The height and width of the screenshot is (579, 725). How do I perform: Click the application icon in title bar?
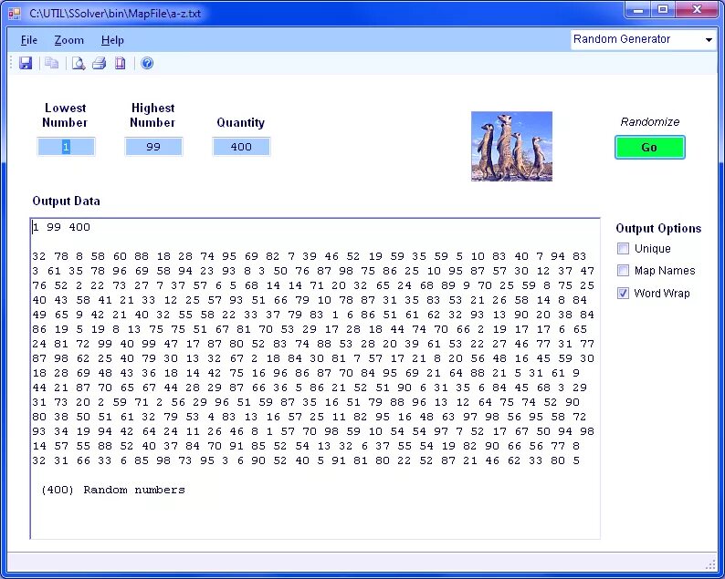[x=15, y=13]
